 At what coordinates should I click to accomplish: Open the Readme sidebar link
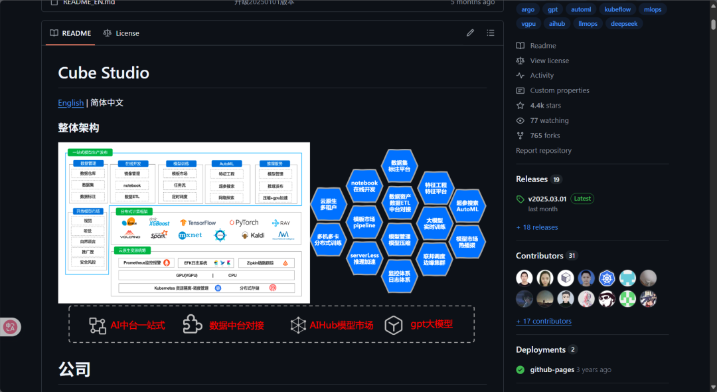click(x=543, y=46)
